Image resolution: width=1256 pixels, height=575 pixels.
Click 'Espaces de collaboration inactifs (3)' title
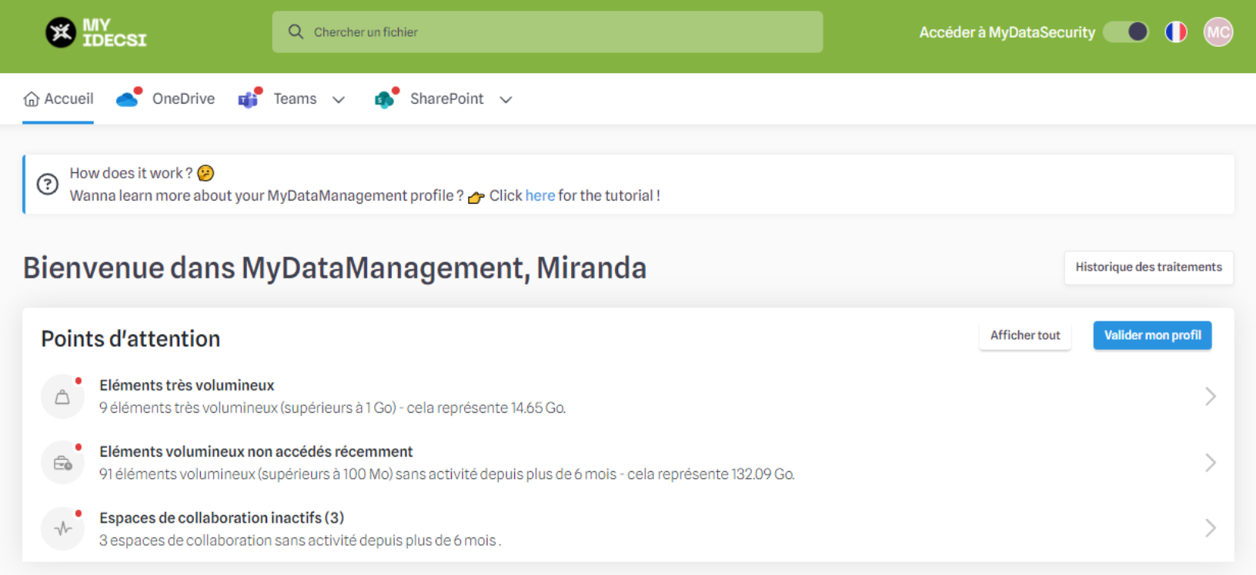coord(222,517)
